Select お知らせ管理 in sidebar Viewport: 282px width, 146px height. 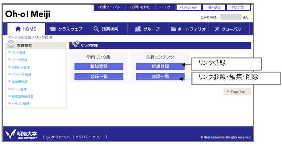pyautogui.click(x=20, y=67)
